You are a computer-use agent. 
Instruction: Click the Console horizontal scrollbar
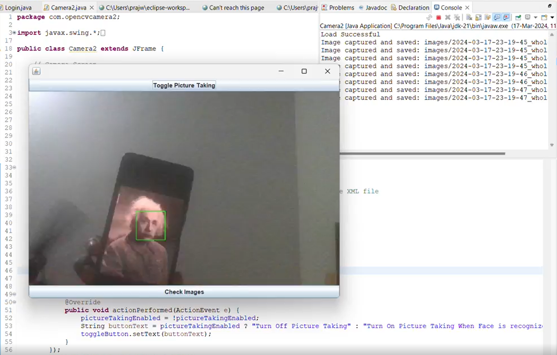coord(422,154)
